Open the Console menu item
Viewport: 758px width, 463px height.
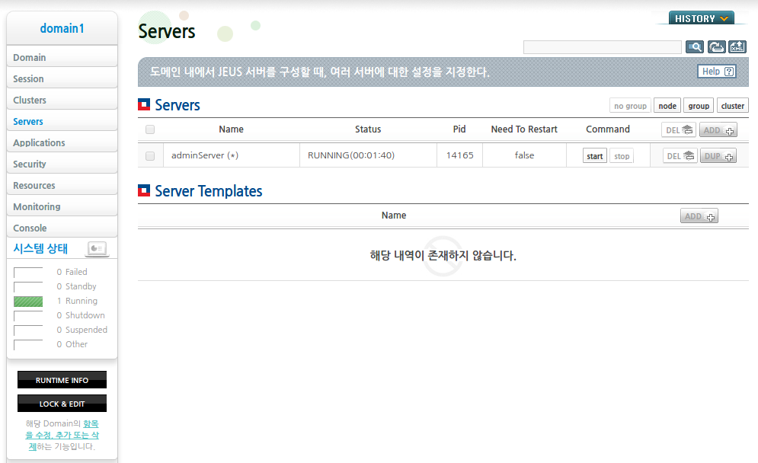(x=62, y=228)
